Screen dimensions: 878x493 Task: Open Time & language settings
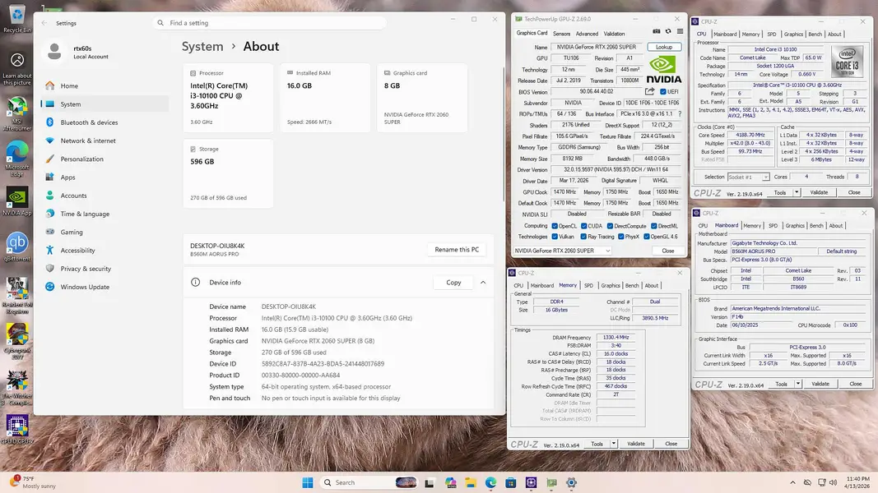click(85, 214)
